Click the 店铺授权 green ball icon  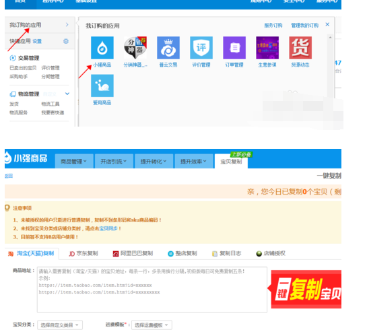click(259, 254)
